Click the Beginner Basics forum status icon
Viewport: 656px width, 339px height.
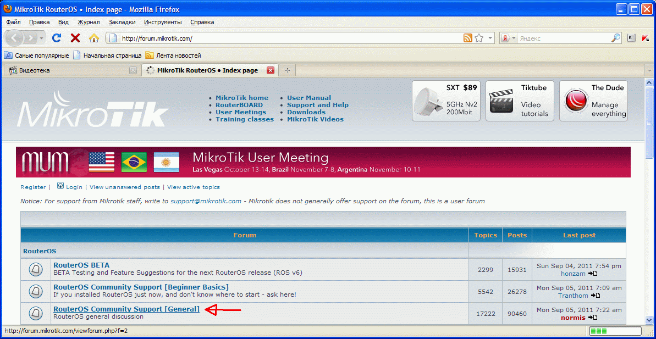pos(36,291)
